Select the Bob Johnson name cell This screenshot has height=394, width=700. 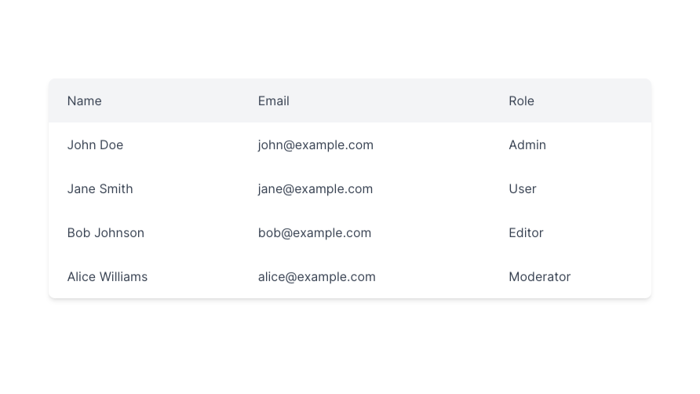(105, 233)
